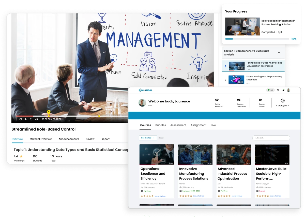Click the e-KHOOL logo in the header

coord(145,90)
